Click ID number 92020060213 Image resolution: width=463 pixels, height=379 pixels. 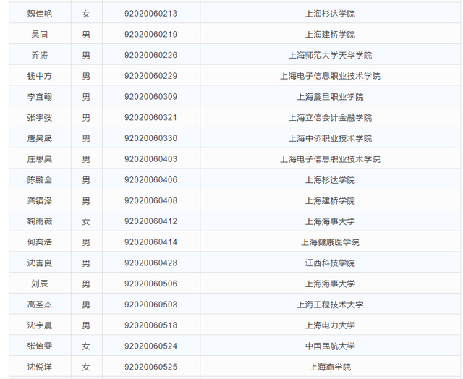tap(150, 14)
